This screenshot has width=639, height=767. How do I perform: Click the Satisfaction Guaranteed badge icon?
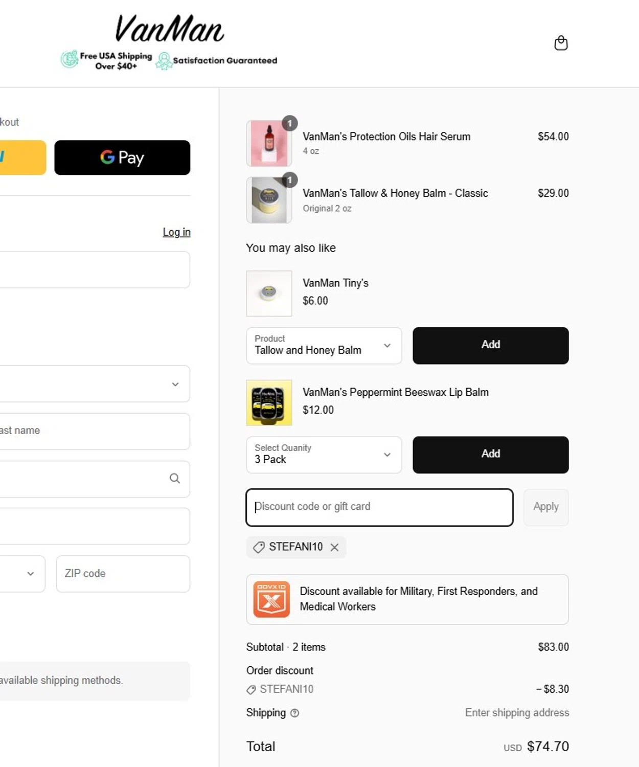tap(164, 61)
